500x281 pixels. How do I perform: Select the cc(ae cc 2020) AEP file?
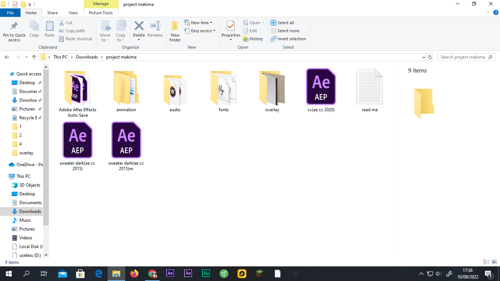click(321, 90)
